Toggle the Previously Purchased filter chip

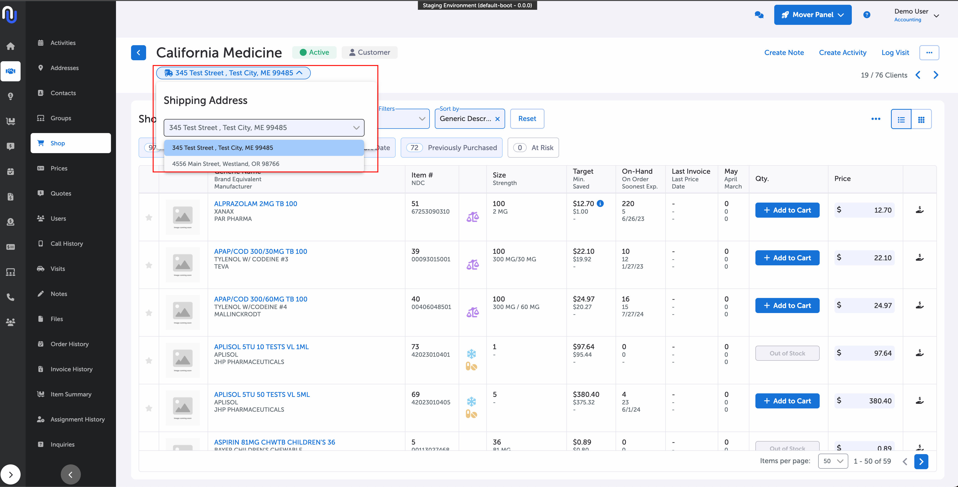point(451,148)
